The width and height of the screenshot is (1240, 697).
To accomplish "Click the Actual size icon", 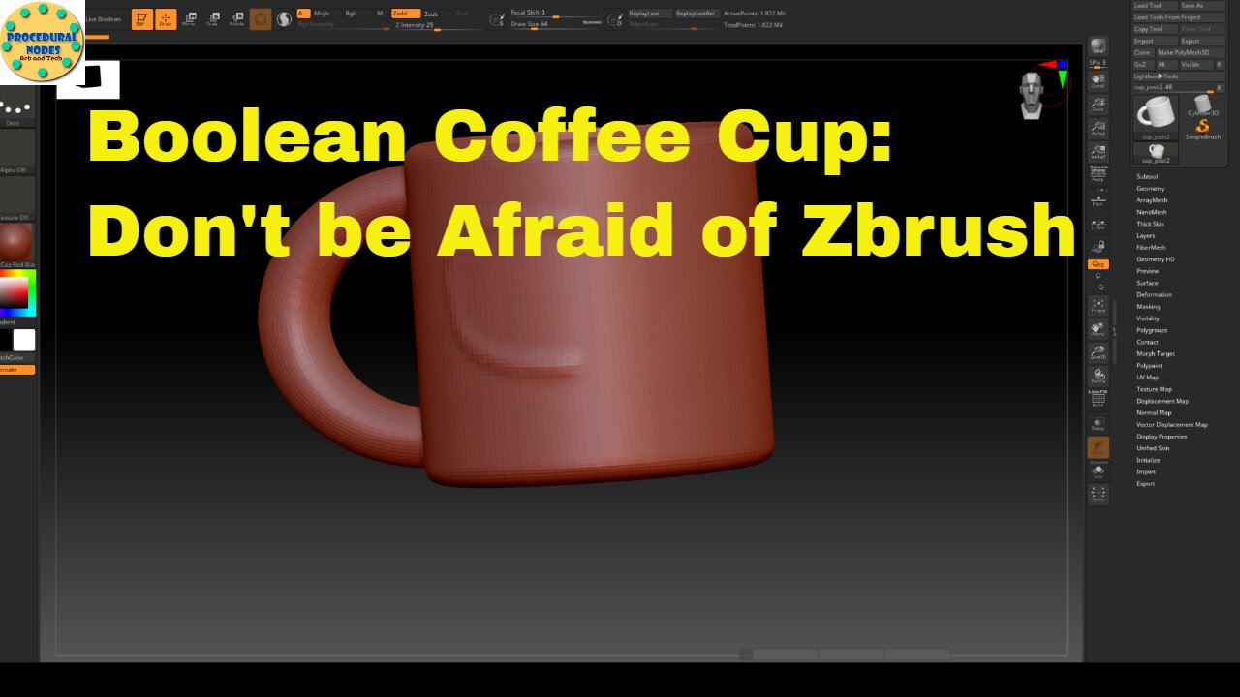I will [1098, 128].
